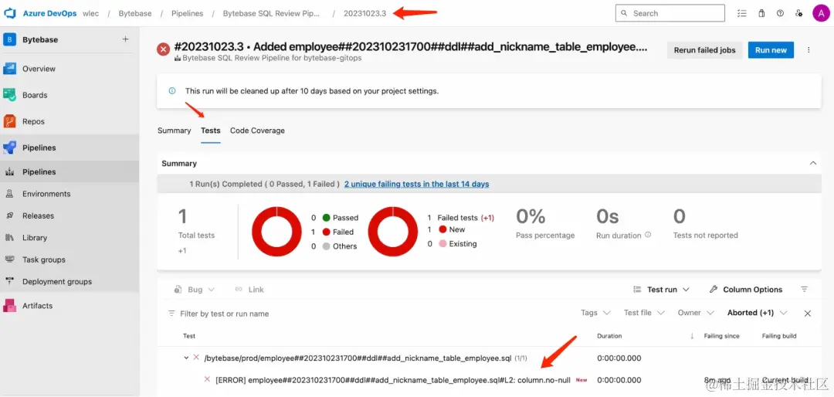Click the pipeline name under run title
This screenshot has width=834, height=397.
[x=272, y=58]
